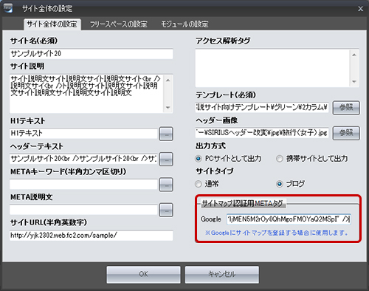Image resolution: width=369 pixels, height=291 pixels.
Task: Click the app icon in the title bar
Action: point(7,7)
